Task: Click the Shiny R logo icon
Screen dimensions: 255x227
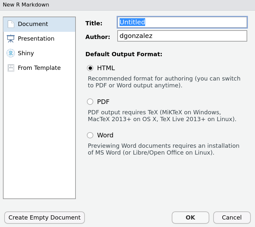Action: (x=11, y=53)
